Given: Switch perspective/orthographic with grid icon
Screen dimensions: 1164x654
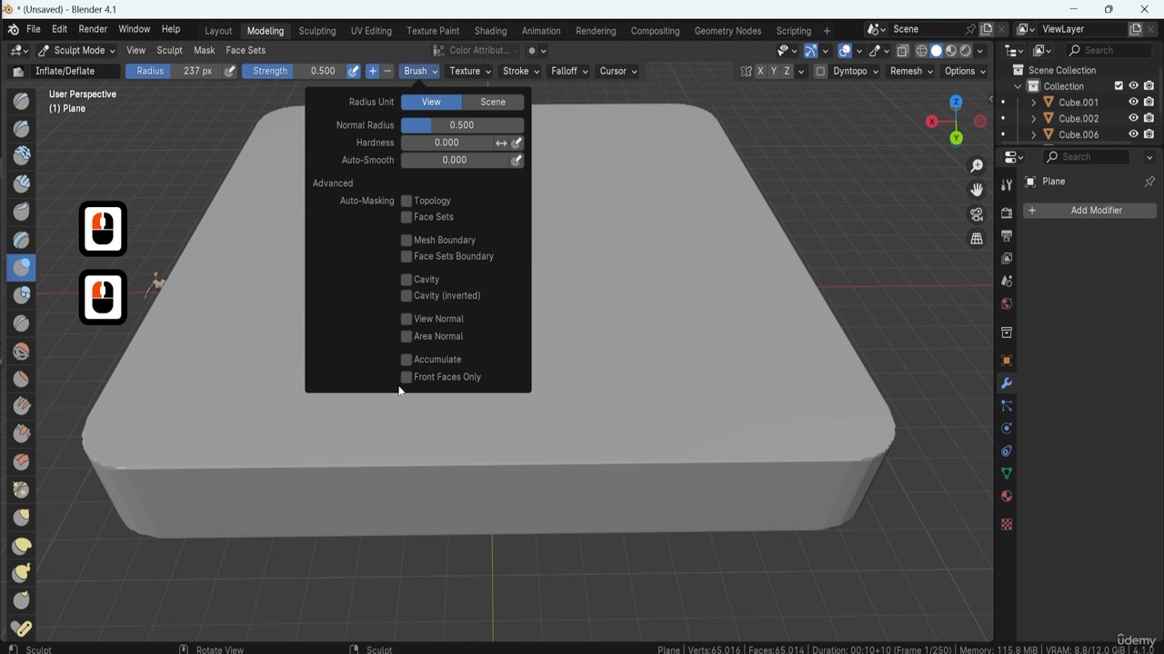Looking at the screenshot, I should [x=977, y=239].
